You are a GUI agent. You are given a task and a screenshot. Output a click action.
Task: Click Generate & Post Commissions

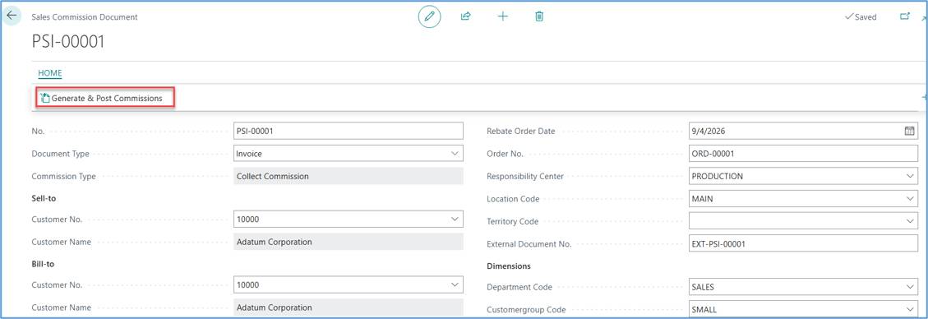click(101, 98)
